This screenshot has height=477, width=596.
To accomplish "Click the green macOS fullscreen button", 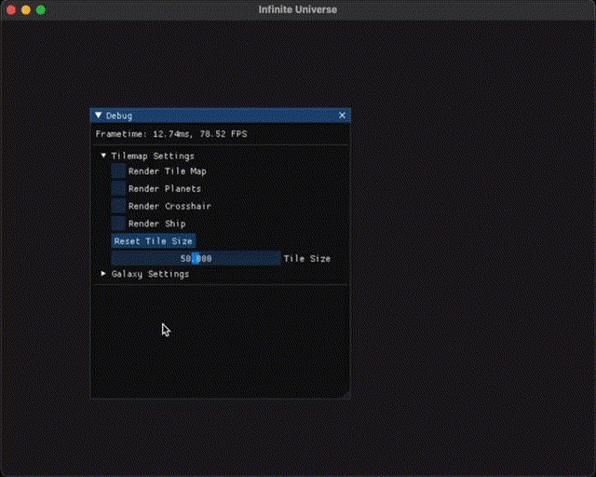I will coord(41,10).
